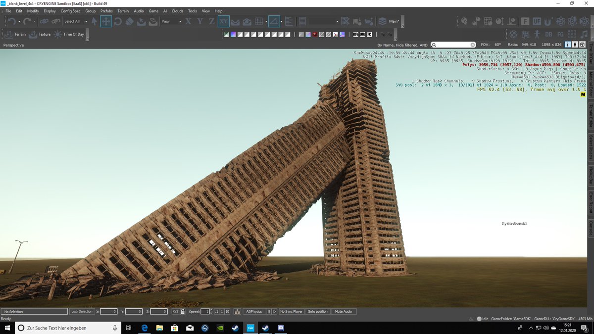This screenshot has height=334, width=594.
Task: Click the red sphere shading swatch
Action: click(x=315, y=34)
